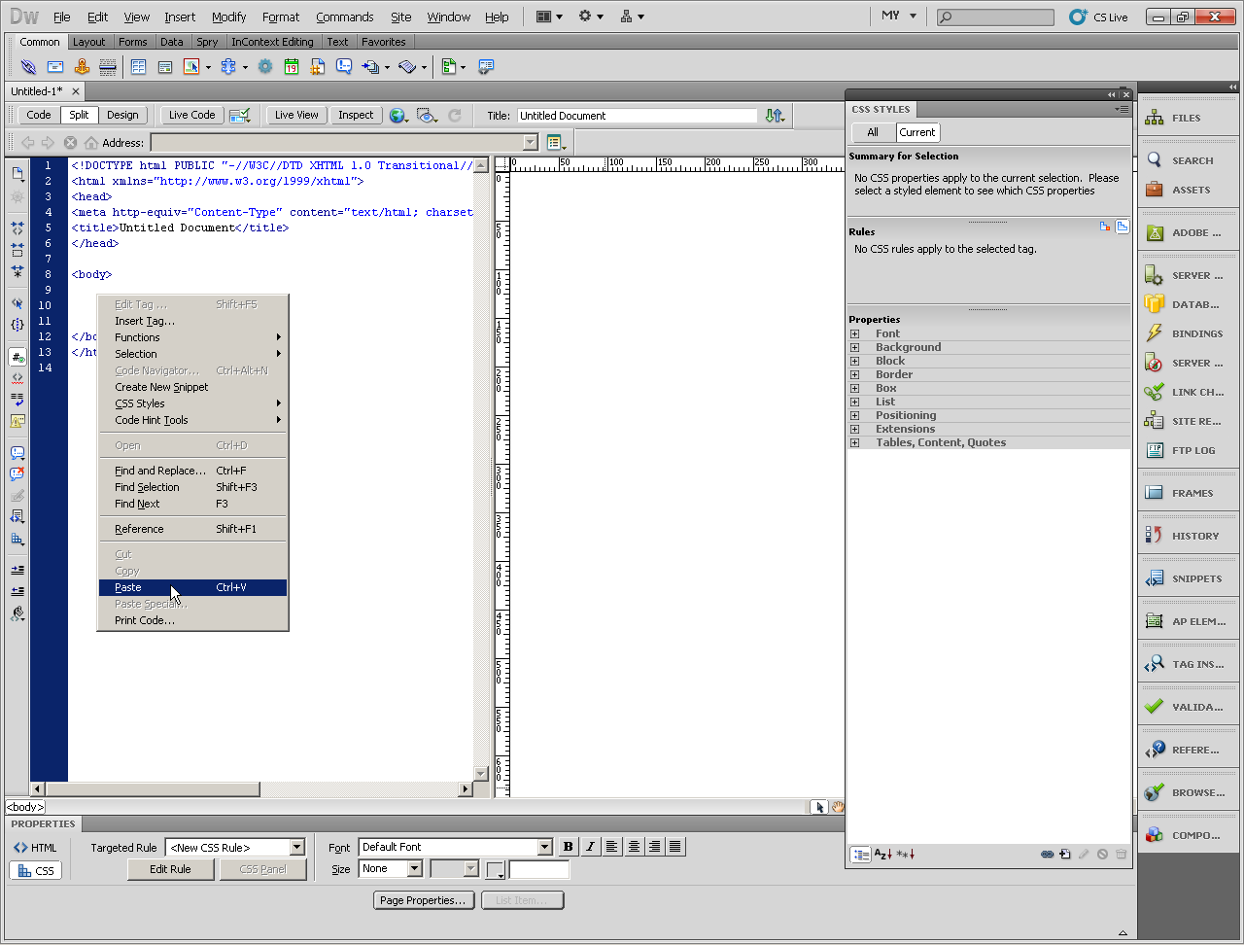Click the Insert Date calendar icon

pyautogui.click(x=292, y=67)
